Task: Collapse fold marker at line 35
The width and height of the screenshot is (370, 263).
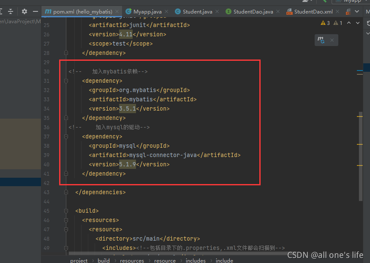Action: pos(66,118)
